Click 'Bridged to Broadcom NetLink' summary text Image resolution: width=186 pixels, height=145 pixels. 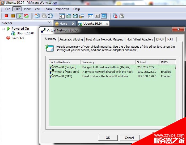[x=108, y=67]
